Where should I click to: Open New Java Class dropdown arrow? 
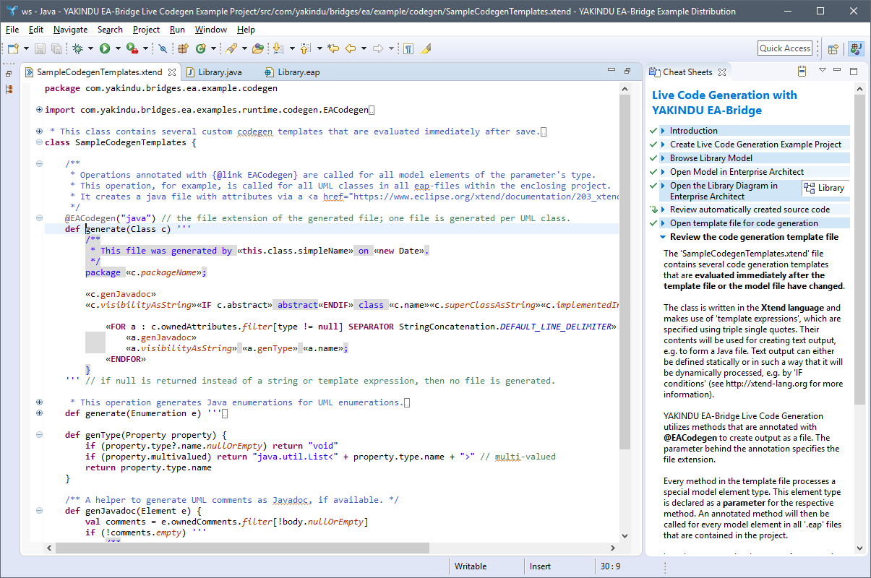[x=213, y=48]
